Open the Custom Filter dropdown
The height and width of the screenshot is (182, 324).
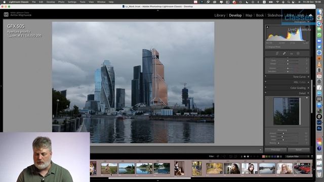coord(297,156)
